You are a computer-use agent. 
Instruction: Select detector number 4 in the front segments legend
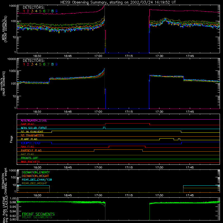click(x=36, y=11)
